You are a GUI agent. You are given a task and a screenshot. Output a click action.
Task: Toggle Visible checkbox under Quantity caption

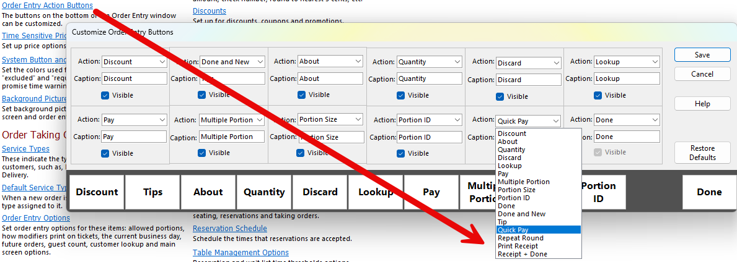click(x=401, y=95)
